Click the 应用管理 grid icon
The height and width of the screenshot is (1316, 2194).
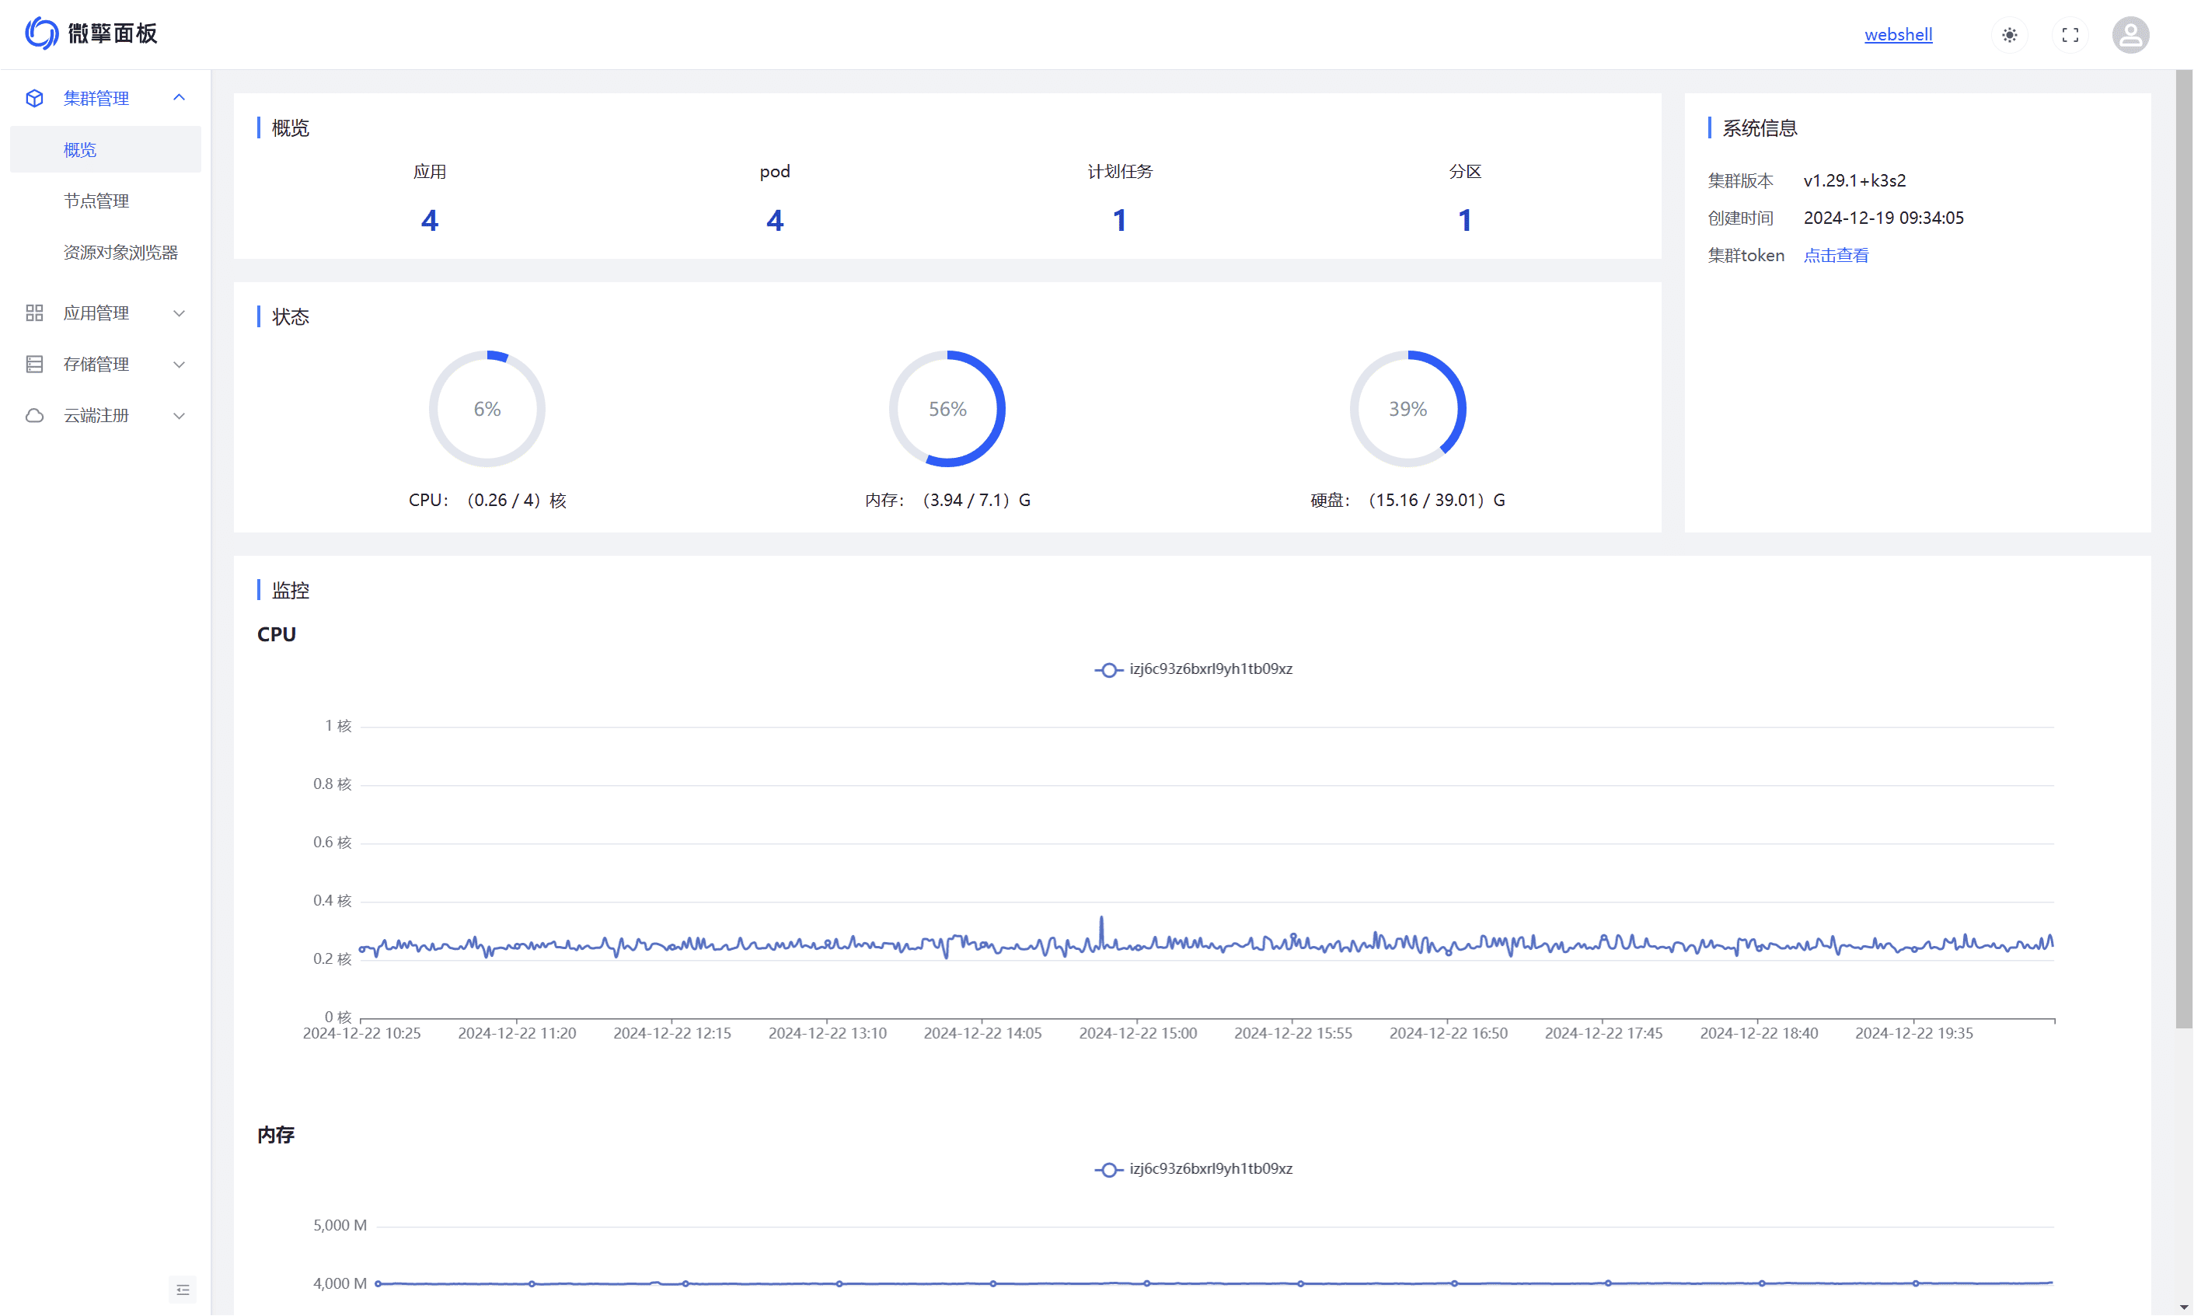pos(34,313)
